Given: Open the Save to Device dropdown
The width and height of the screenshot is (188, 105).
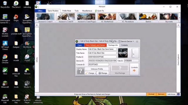Looking at the screenshot, I should pos(126,41).
